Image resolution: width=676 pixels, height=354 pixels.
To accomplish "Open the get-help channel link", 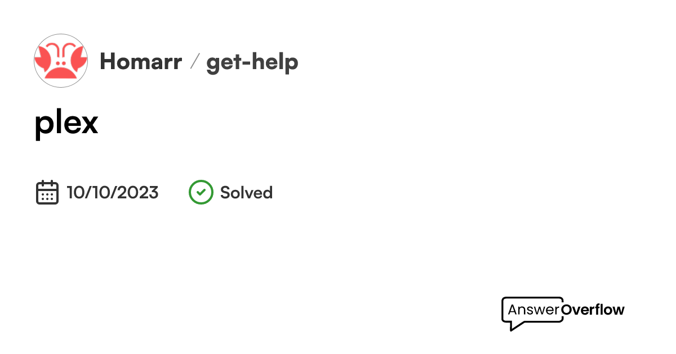I will tap(252, 62).
